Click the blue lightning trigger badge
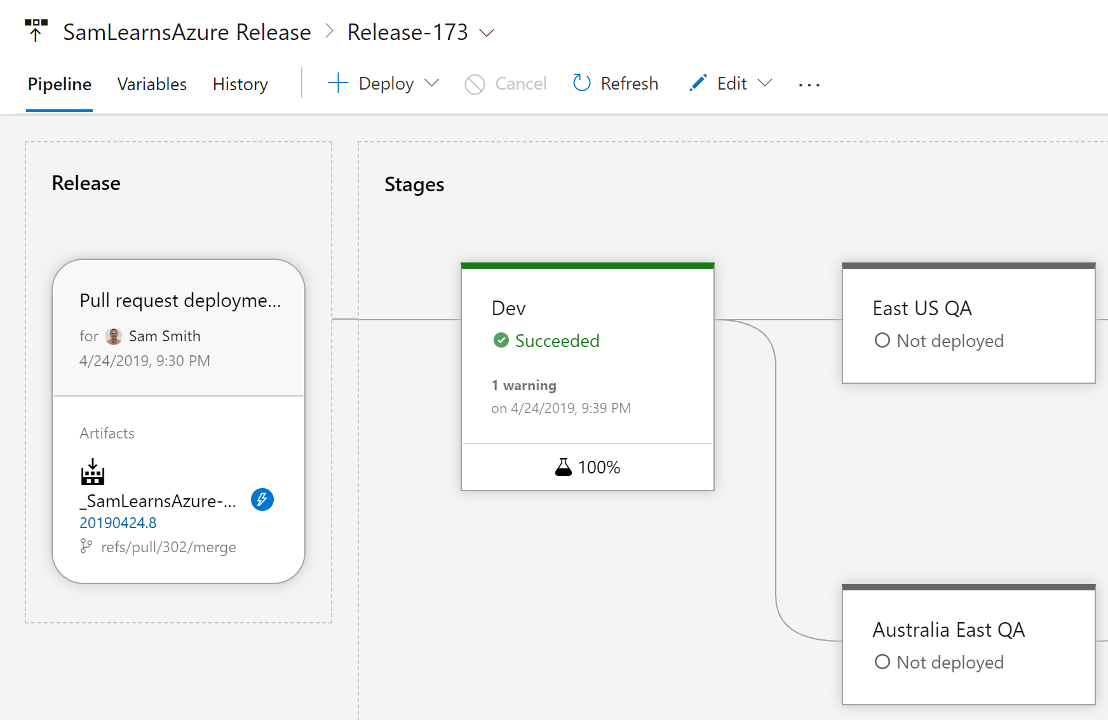The height and width of the screenshot is (720, 1108). (262, 499)
